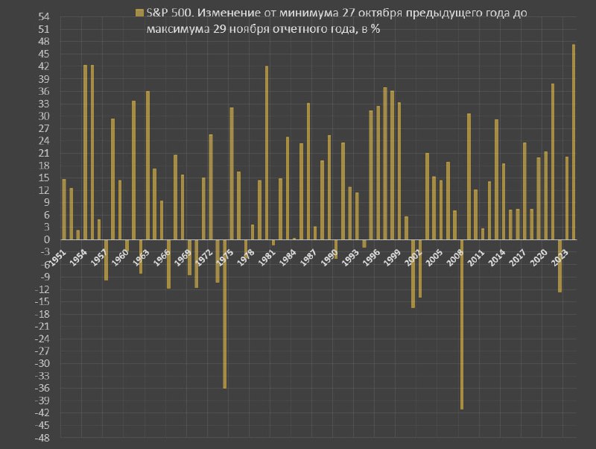Click the x-axis label 2002

click(x=413, y=258)
